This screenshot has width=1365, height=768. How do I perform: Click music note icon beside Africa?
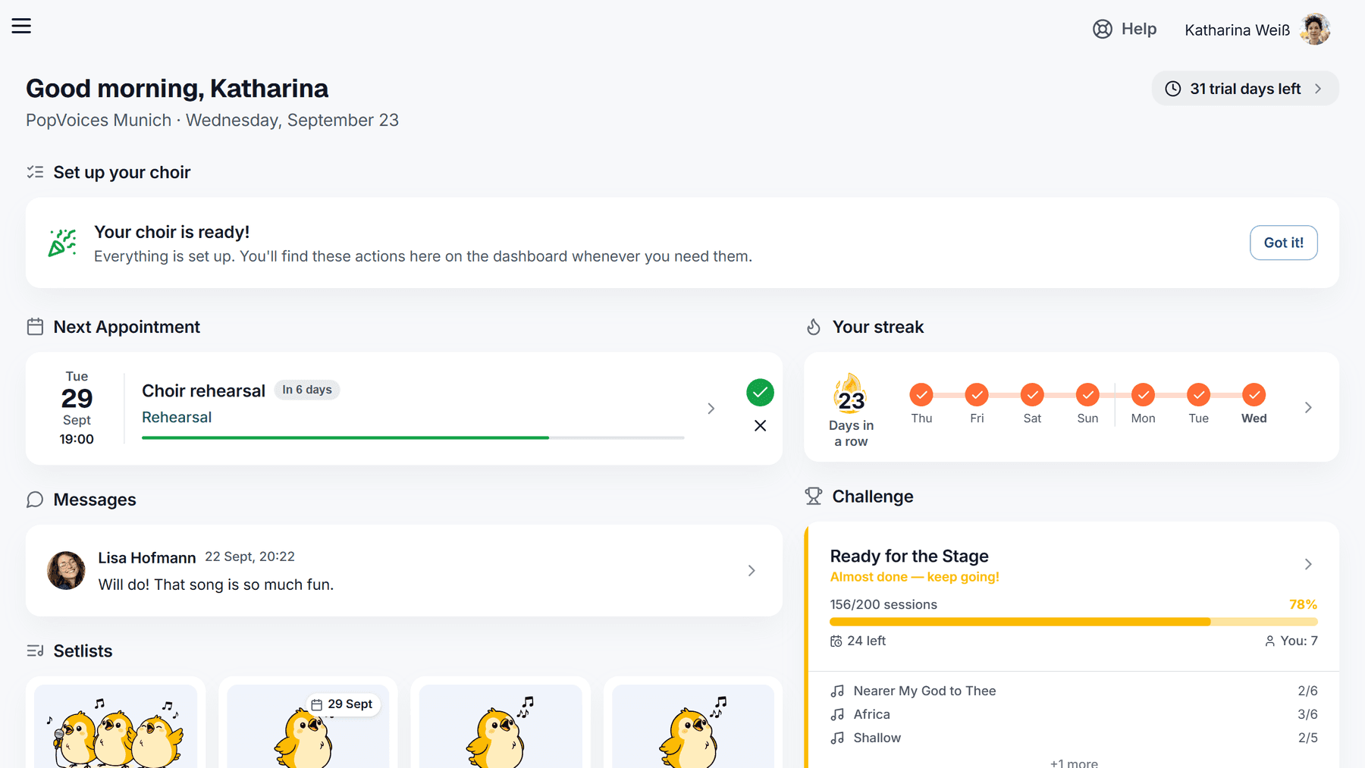point(837,714)
